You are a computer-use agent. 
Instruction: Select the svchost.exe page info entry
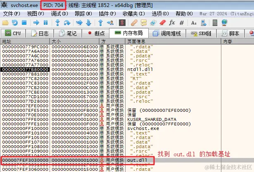pos(143,128)
